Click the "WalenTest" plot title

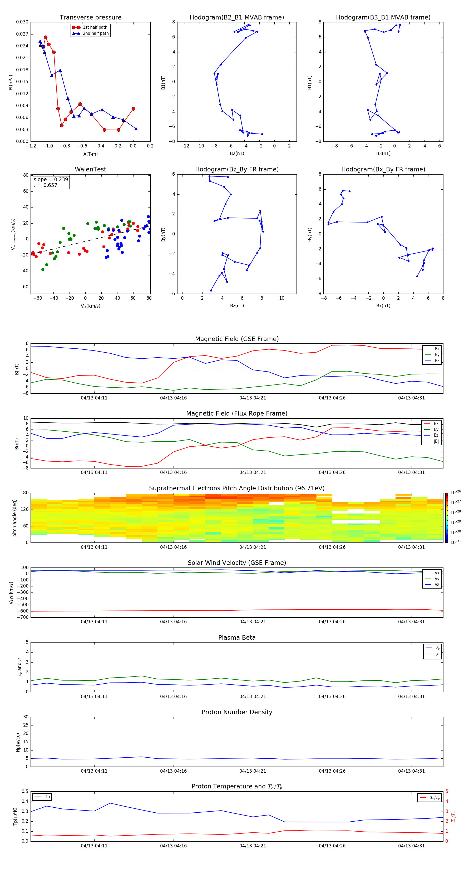pos(90,169)
